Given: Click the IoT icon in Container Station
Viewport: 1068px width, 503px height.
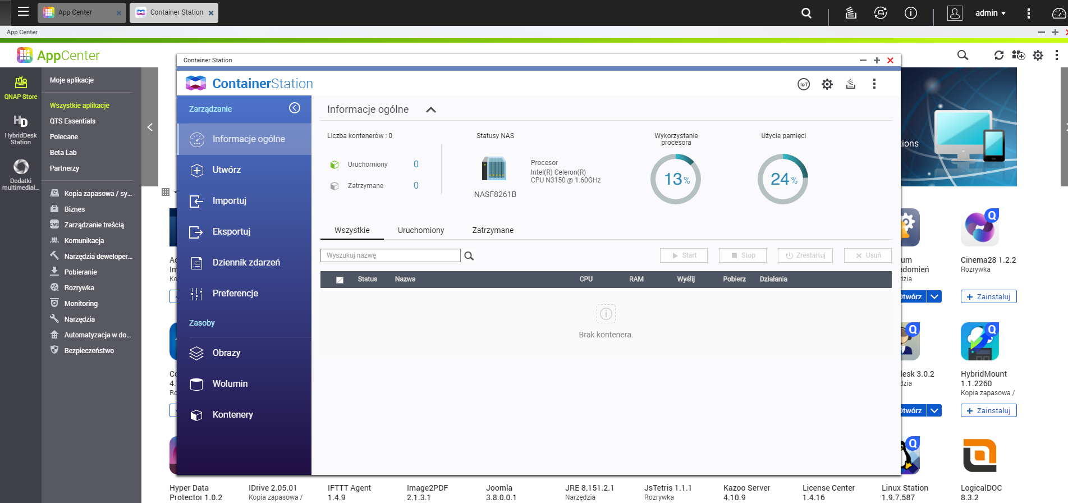Looking at the screenshot, I should point(804,84).
